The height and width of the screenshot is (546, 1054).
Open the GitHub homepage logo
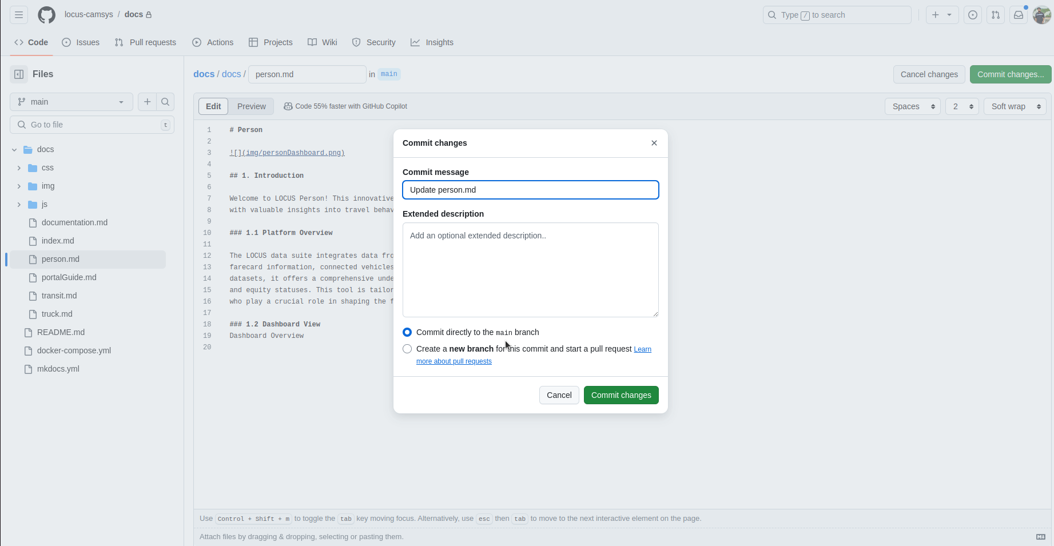[x=47, y=15]
